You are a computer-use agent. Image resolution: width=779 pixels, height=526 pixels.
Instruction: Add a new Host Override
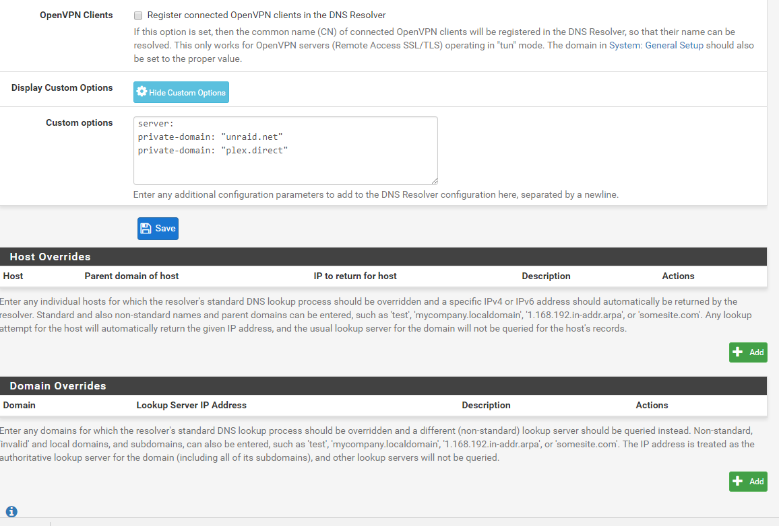748,352
